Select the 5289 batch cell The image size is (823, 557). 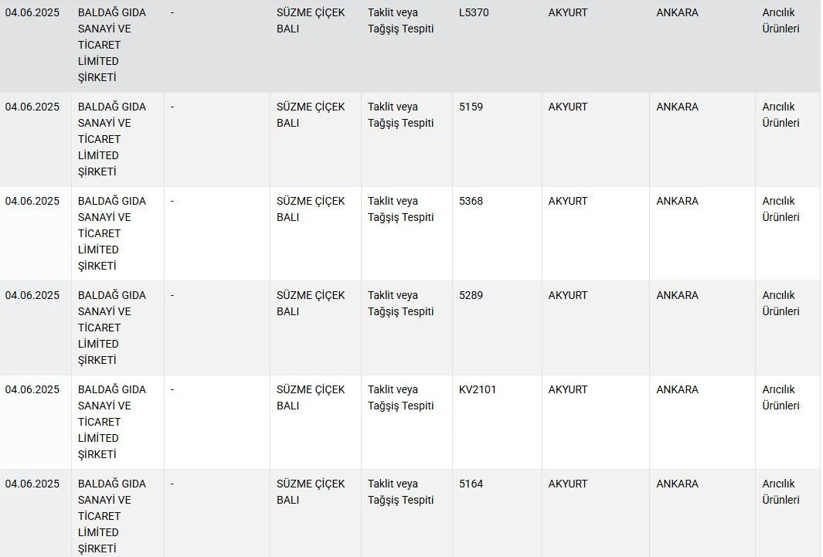point(471,295)
